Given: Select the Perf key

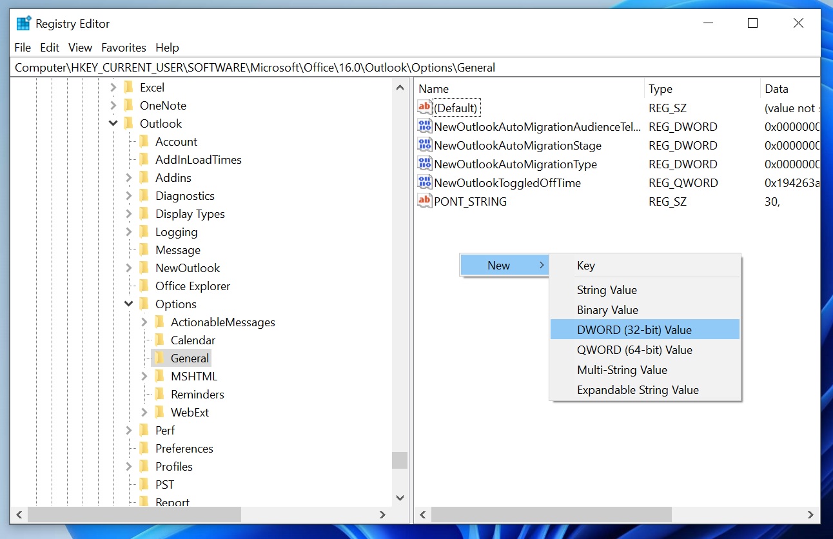Looking at the screenshot, I should tap(164, 431).
